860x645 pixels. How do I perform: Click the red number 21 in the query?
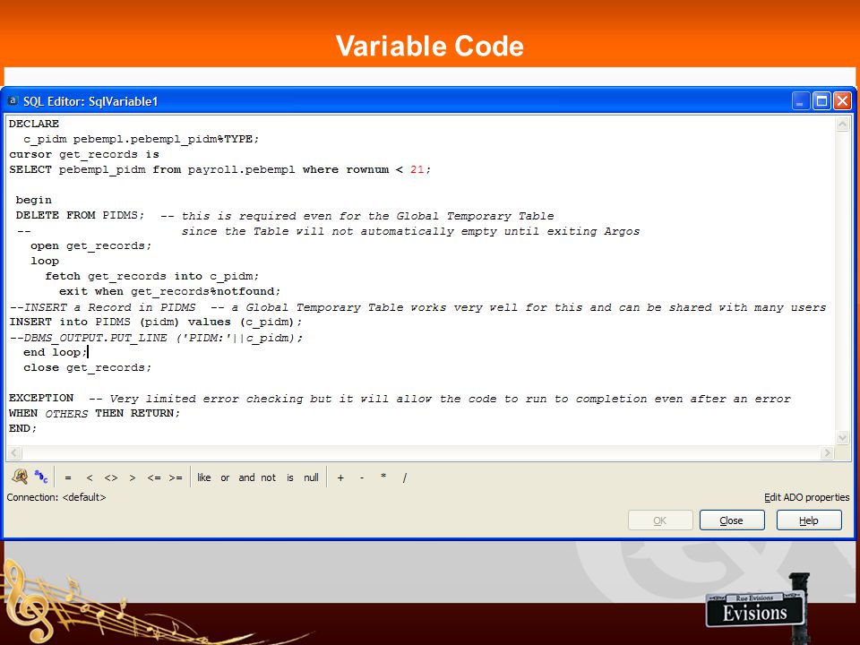click(417, 169)
